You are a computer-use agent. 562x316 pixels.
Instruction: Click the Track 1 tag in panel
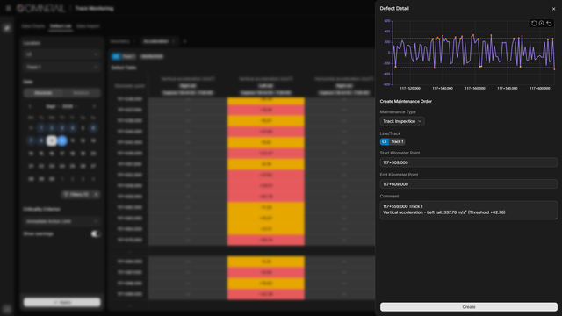coord(397,141)
